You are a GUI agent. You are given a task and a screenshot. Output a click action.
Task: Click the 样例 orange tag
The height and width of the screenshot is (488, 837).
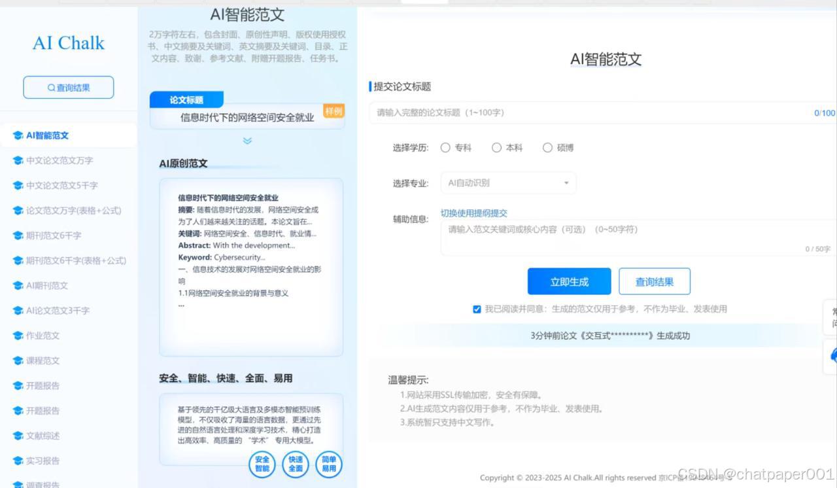333,111
